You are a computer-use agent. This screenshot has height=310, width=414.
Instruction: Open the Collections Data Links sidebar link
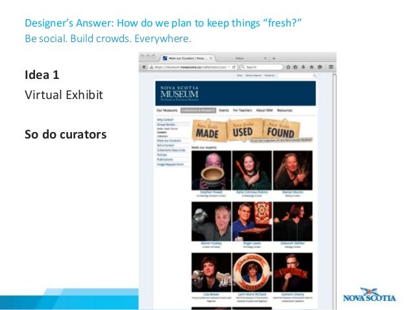(171, 150)
